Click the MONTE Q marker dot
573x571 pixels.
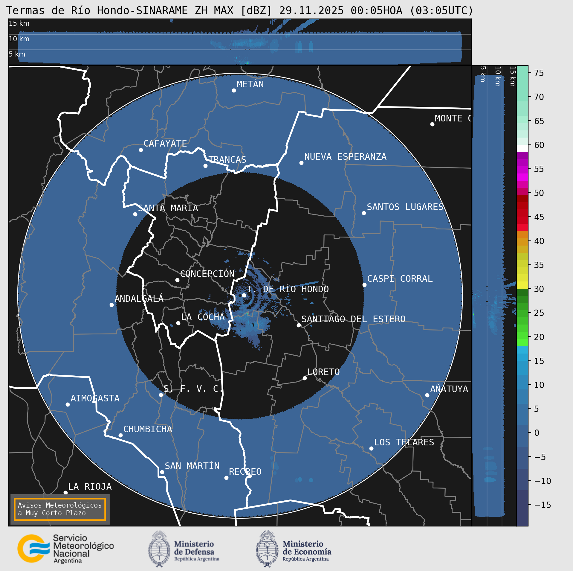click(x=432, y=124)
